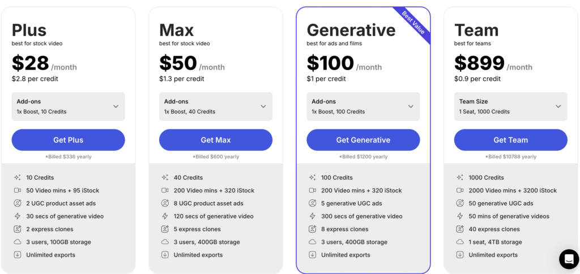Choose the Get Generative button

(x=363, y=140)
